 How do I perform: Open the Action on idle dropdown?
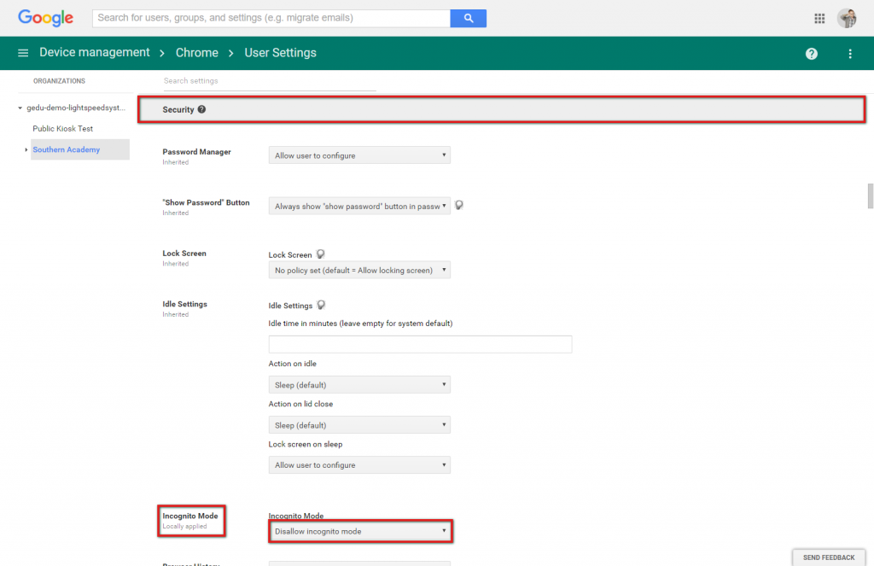click(x=359, y=385)
